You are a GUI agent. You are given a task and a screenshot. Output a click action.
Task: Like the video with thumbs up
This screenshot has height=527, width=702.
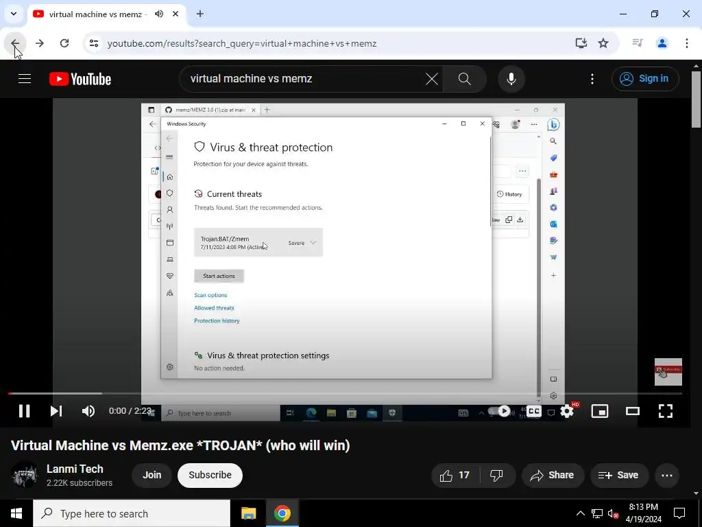pyautogui.click(x=455, y=475)
